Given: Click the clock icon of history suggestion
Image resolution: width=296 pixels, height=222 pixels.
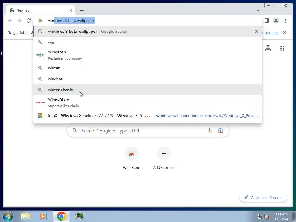Looking at the screenshot, I should pyautogui.click(x=40, y=31).
